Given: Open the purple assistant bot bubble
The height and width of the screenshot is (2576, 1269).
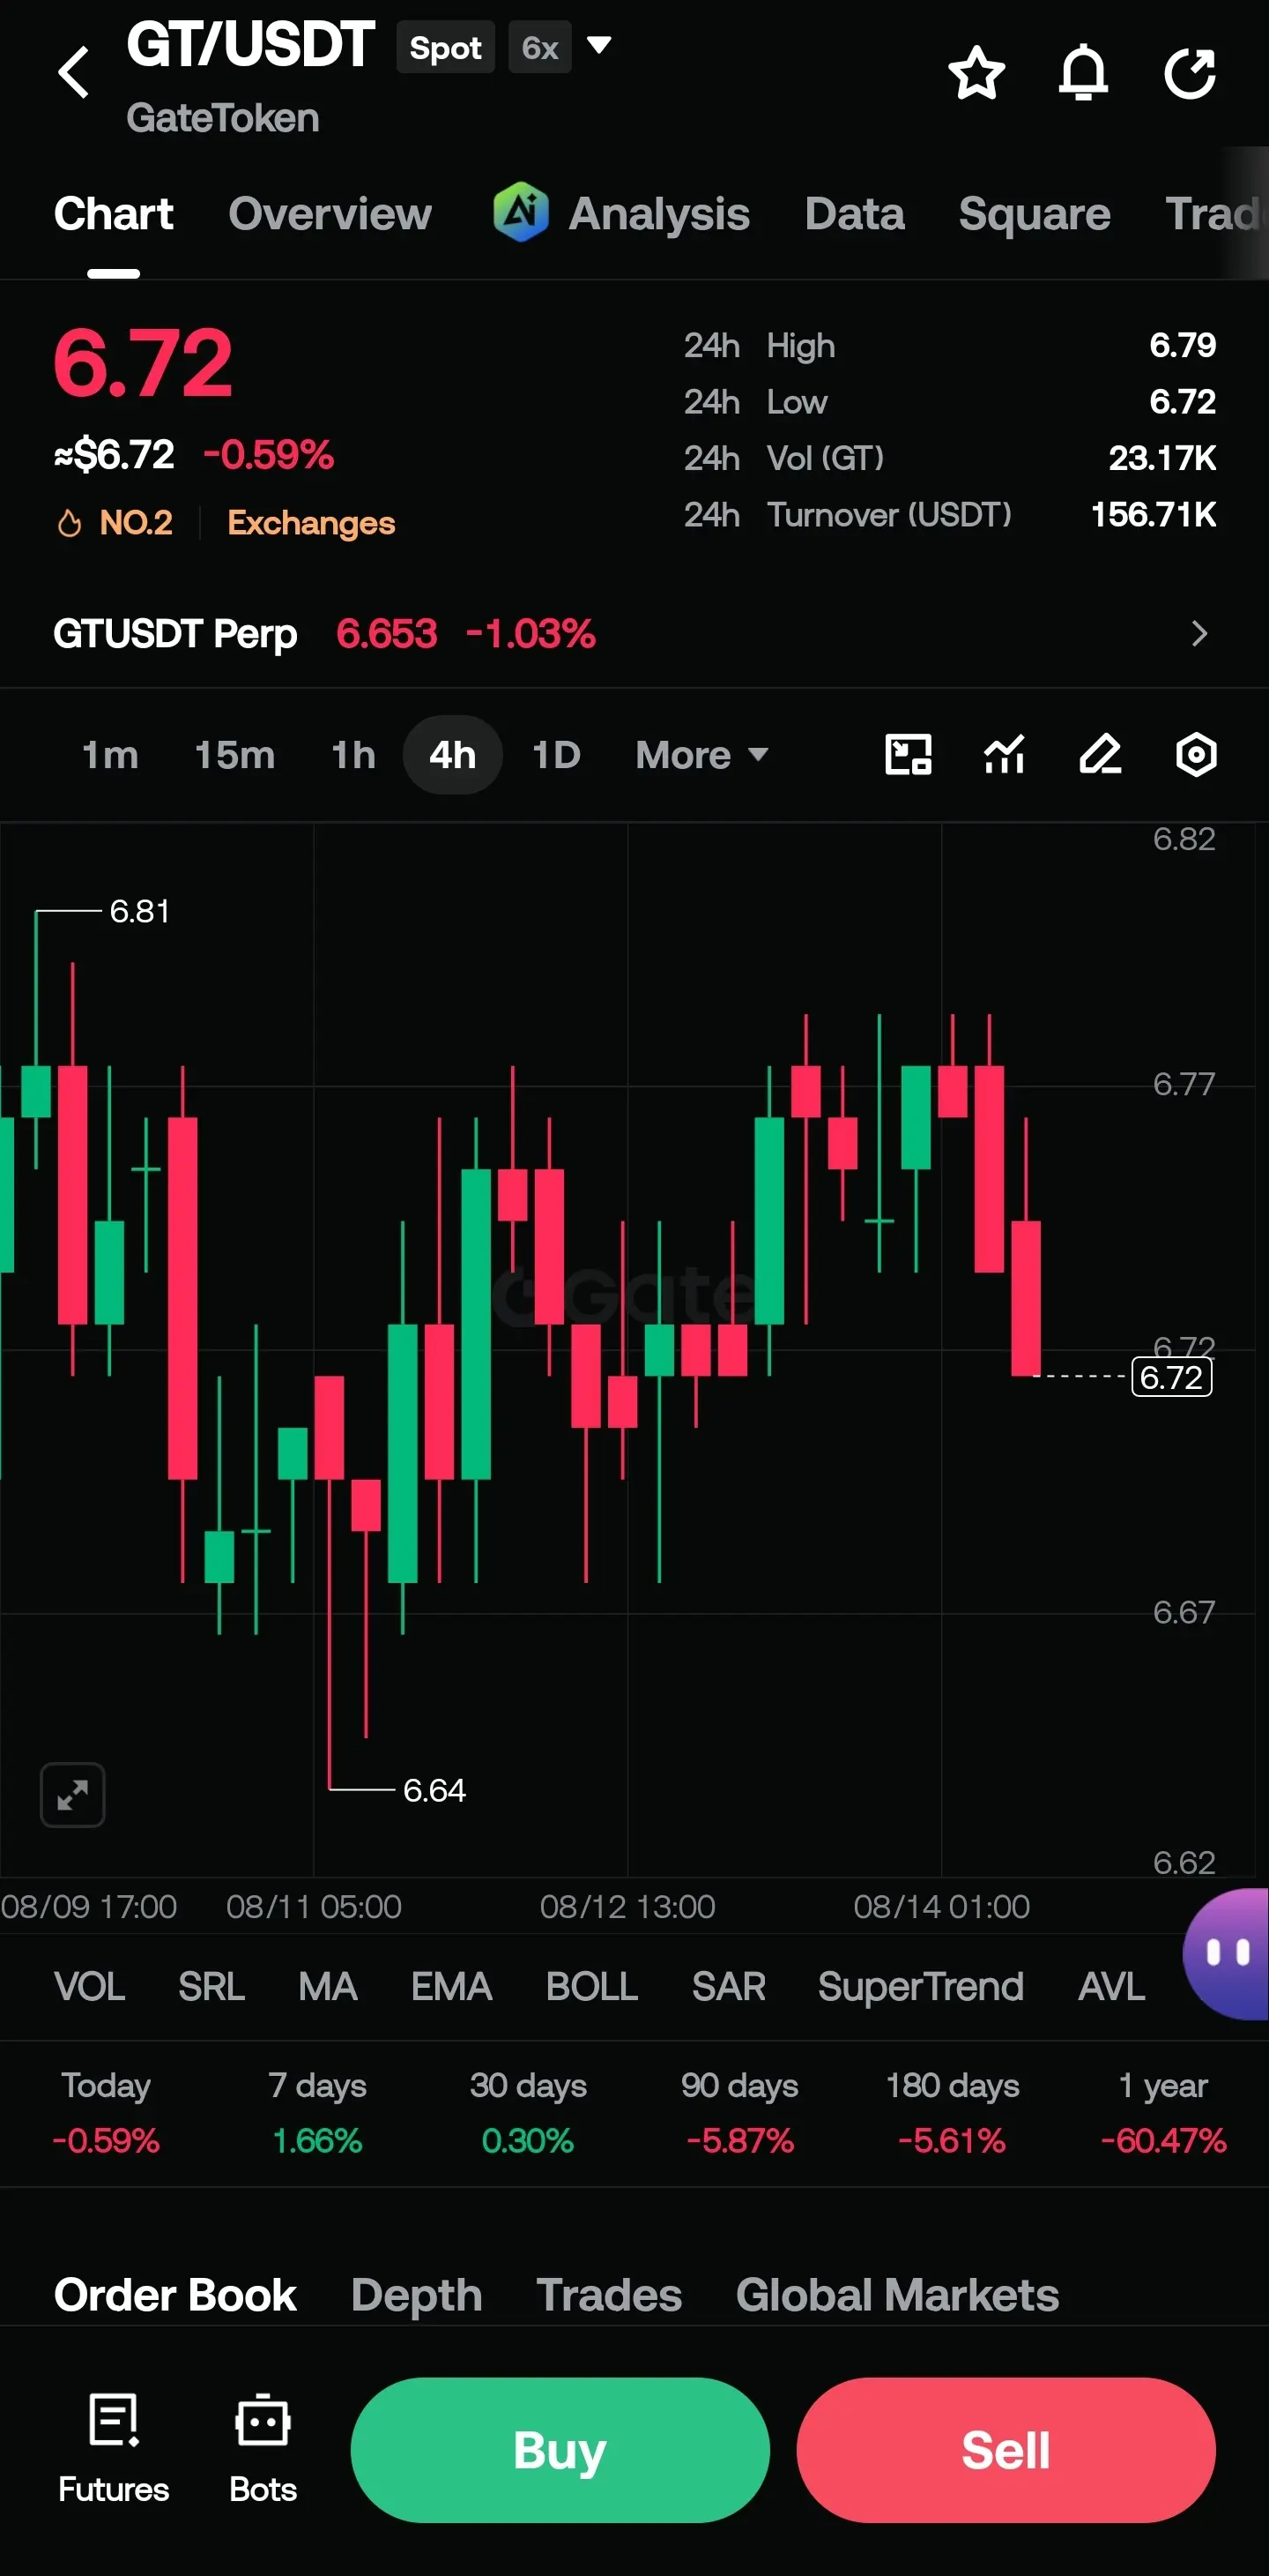Looking at the screenshot, I should tap(1227, 1954).
